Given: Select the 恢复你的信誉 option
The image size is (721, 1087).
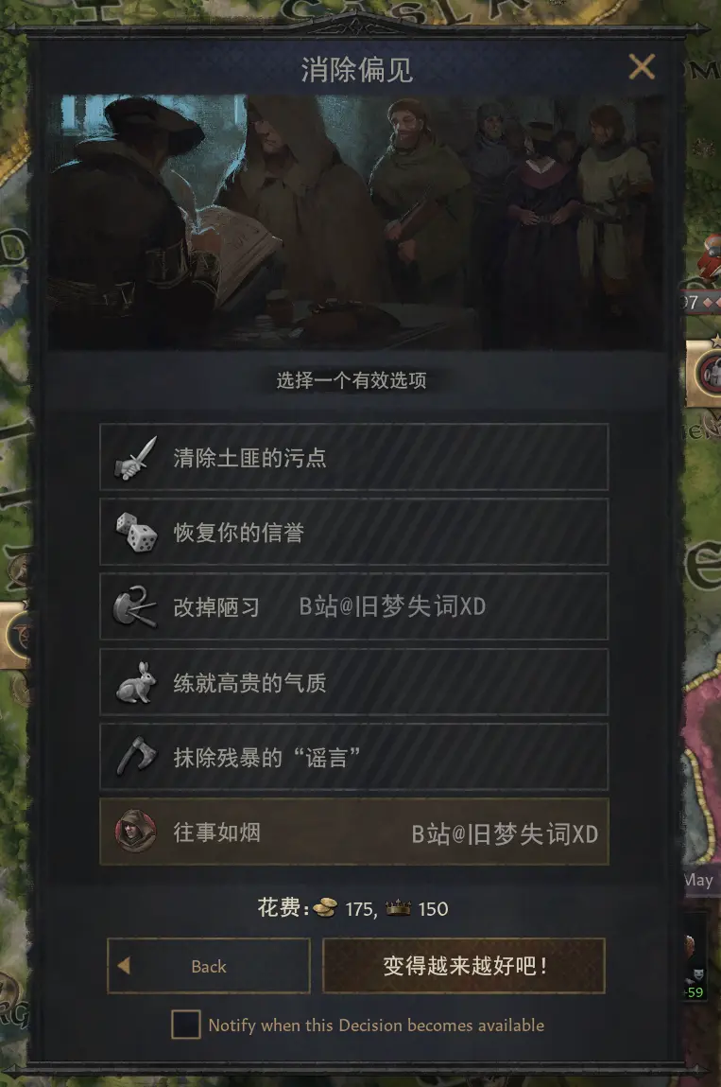Looking at the screenshot, I should point(354,533).
